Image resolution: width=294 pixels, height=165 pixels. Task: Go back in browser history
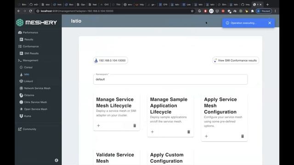click(x=19, y=11)
